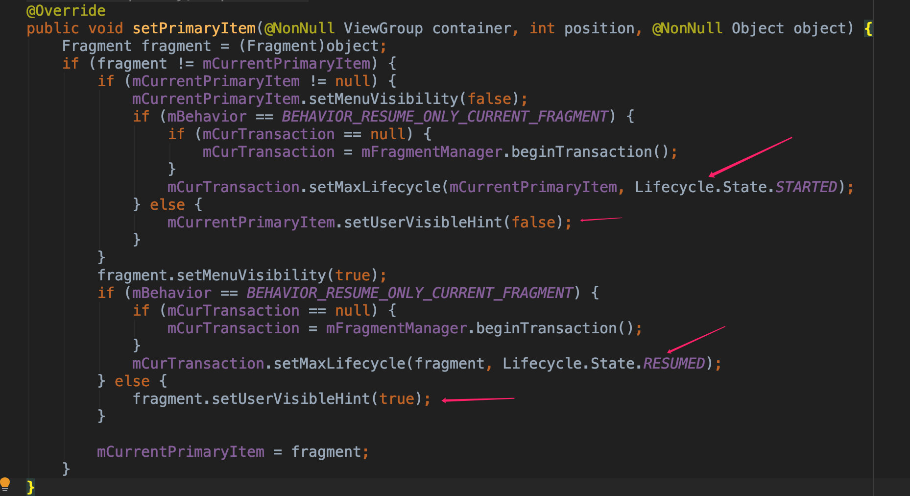Click Lifecycle.State.RESUMED constant
Viewport: 910px width, 496px height.
603,364
